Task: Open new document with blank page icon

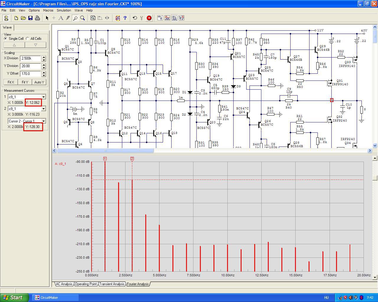Action: [16, 18]
